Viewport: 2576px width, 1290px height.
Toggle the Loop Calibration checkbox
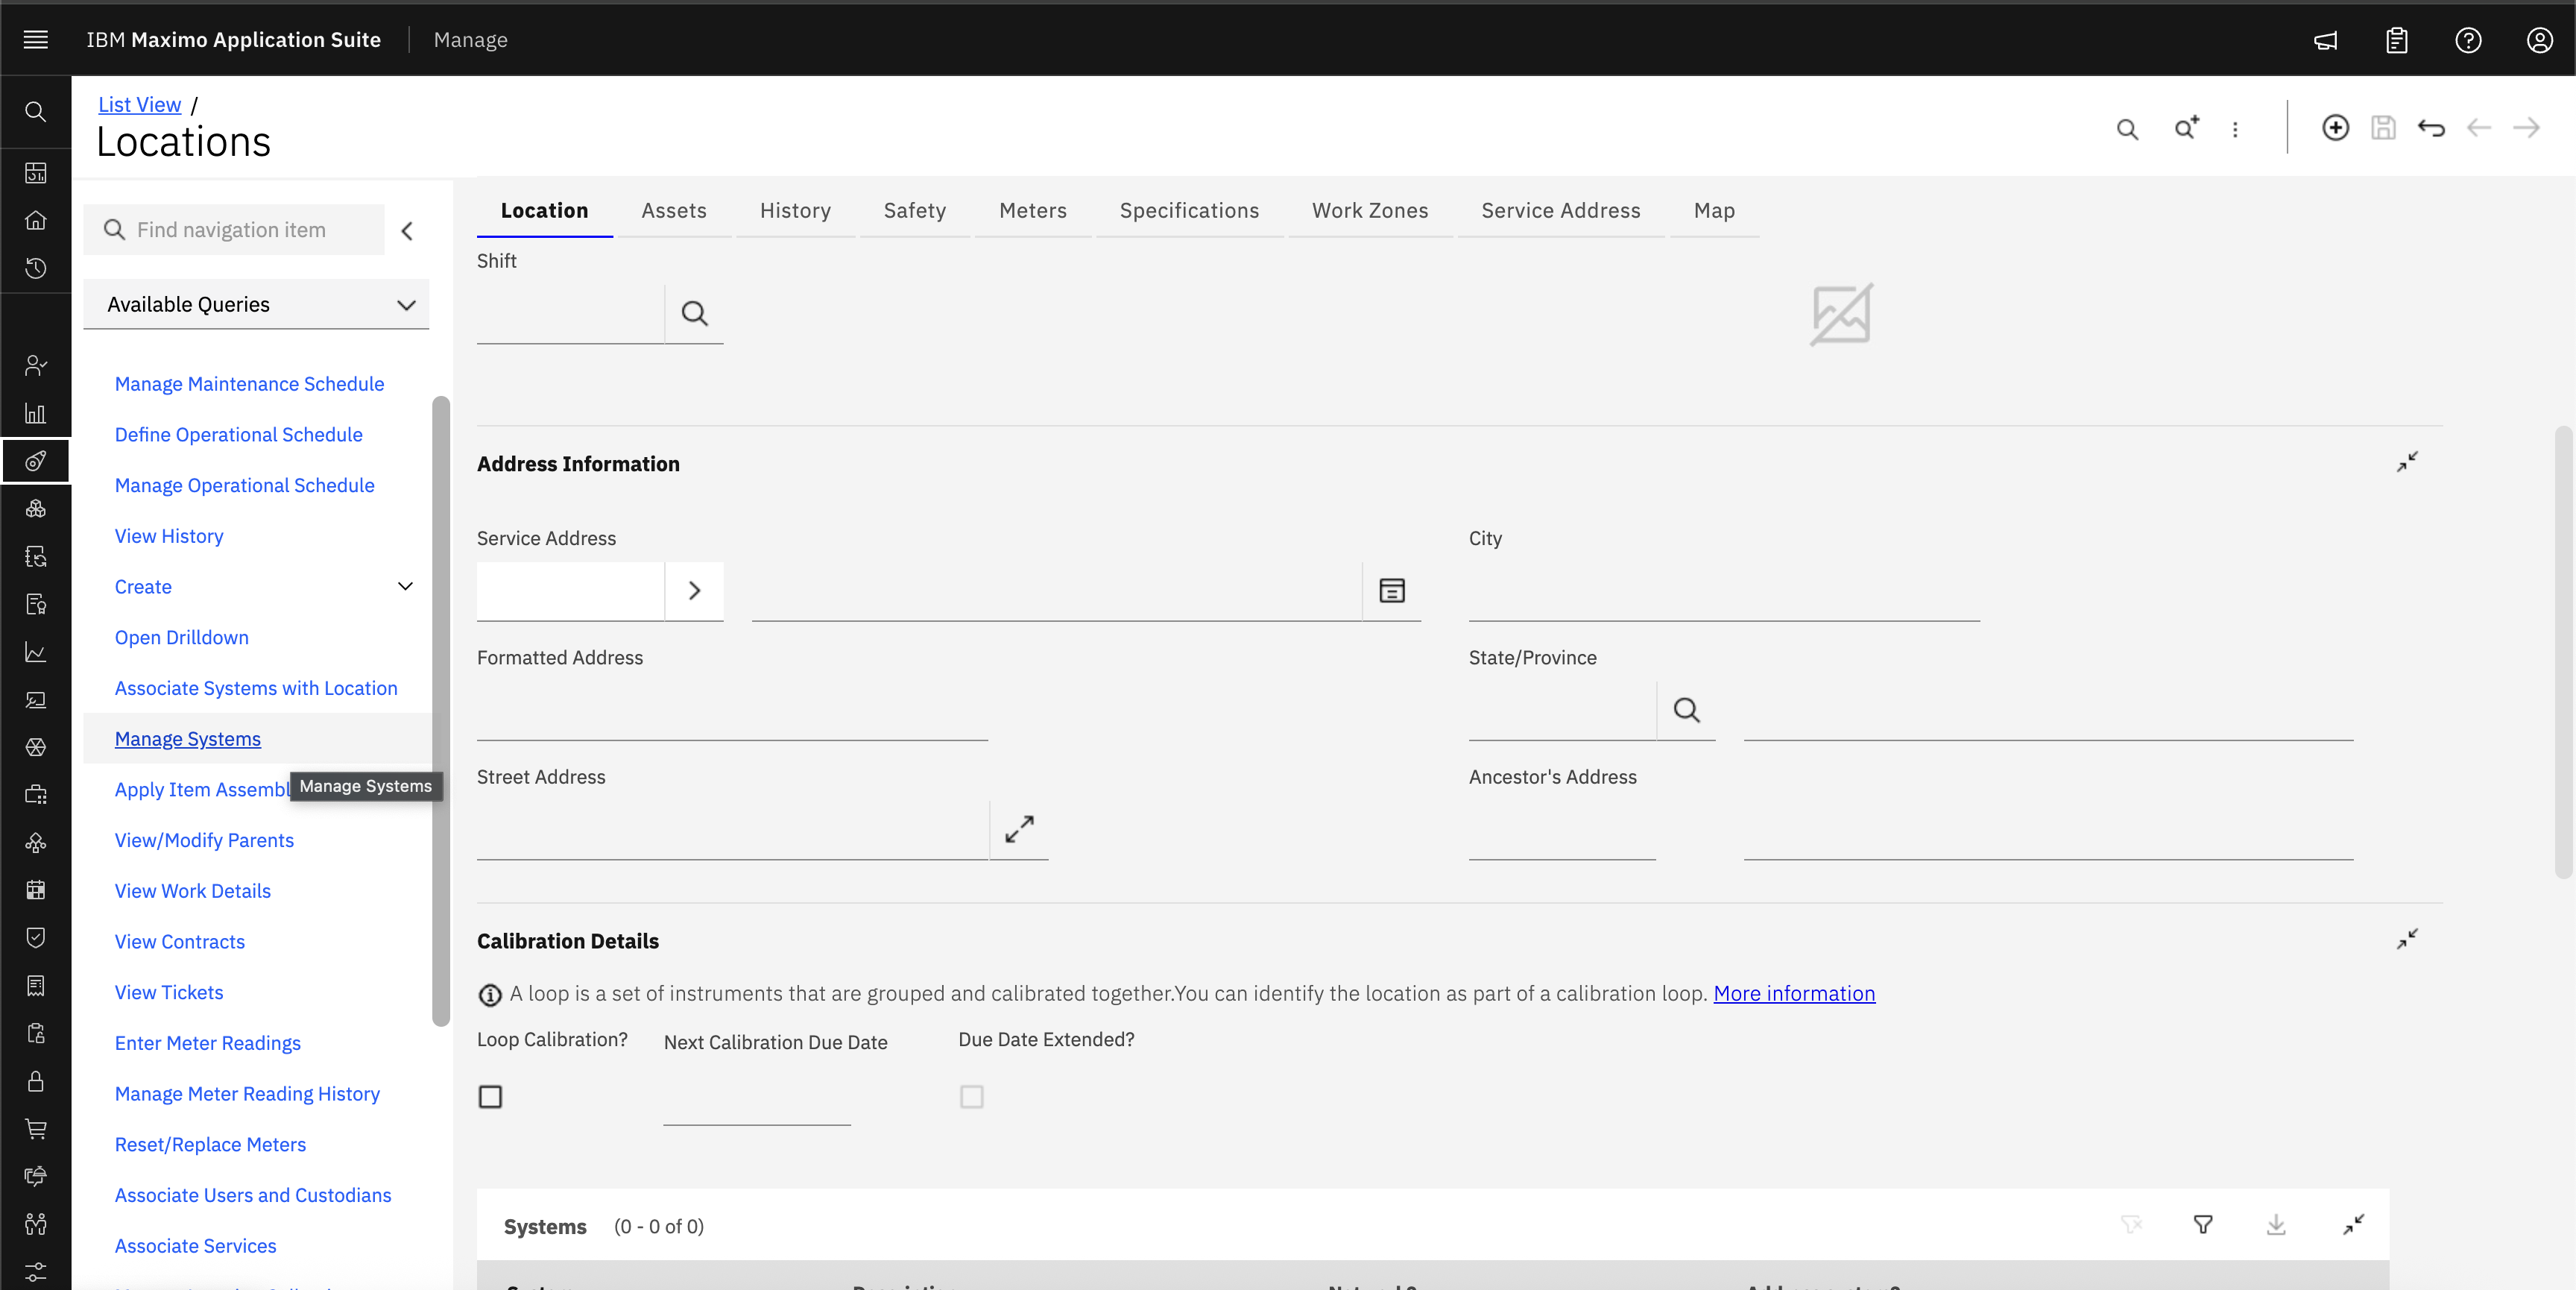(490, 1097)
